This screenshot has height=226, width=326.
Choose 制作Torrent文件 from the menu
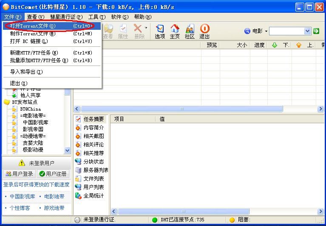[x=52, y=34]
